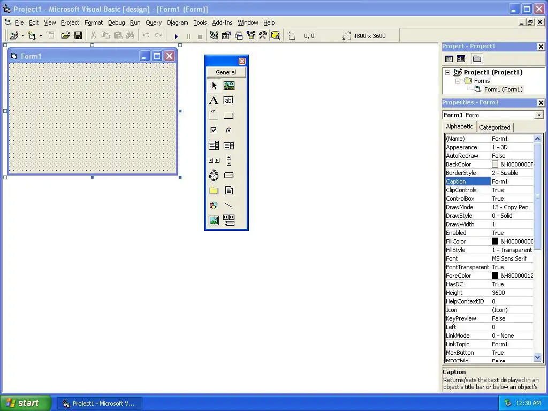Click the Find binoculars icon
This screenshot has width=548, height=411.
tap(131, 35)
